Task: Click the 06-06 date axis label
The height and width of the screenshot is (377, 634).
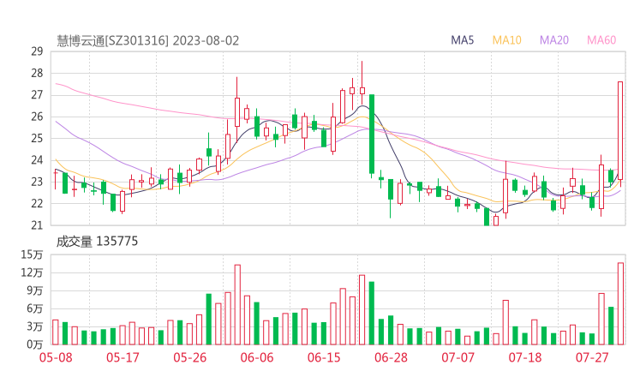Action: pos(257,357)
